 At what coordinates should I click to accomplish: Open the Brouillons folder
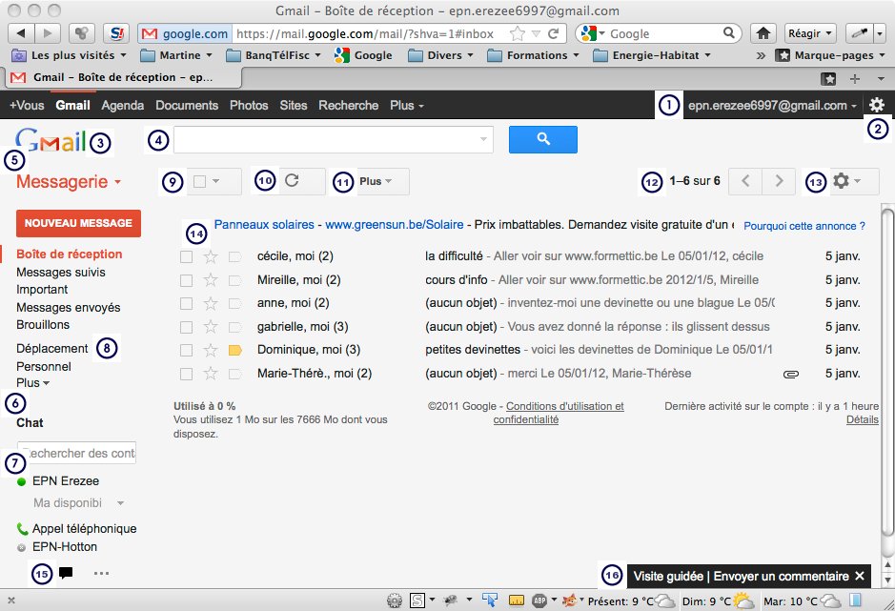(x=43, y=324)
